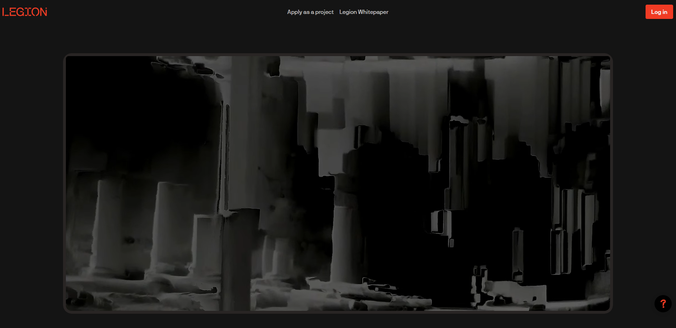The image size is (676, 328).
Task: Click the LEGION brand logo in the header
Action: pyautogui.click(x=25, y=12)
